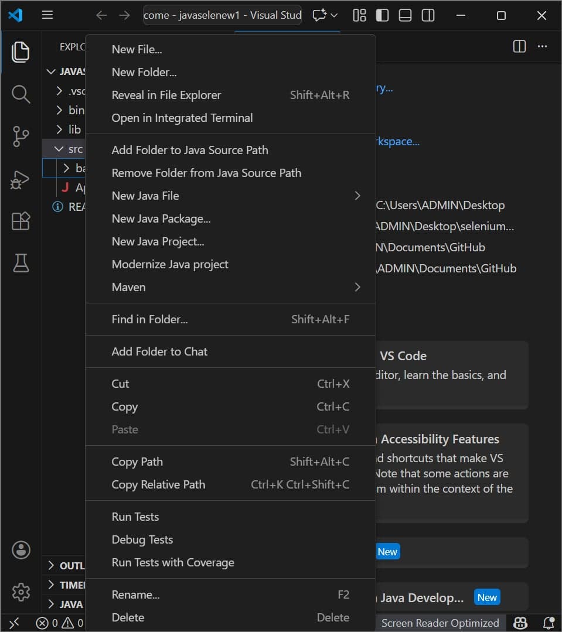Choose New Folder... from context menu
Image resolution: width=562 pixels, height=632 pixels.
[x=231, y=73]
